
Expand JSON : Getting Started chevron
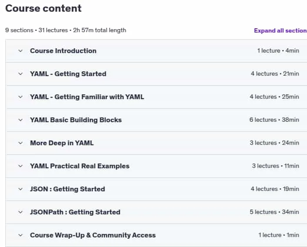(20, 189)
